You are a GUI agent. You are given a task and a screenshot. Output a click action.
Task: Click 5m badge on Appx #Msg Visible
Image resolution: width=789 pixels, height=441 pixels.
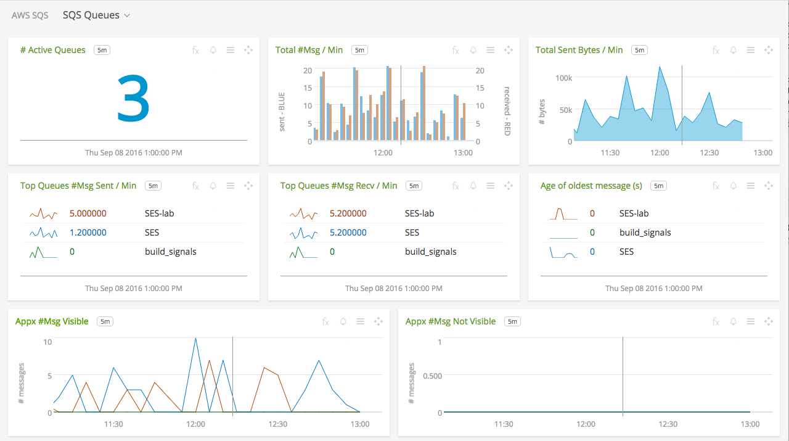click(x=105, y=321)
